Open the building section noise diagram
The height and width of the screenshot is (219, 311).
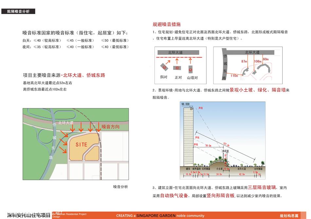point(223,141)
